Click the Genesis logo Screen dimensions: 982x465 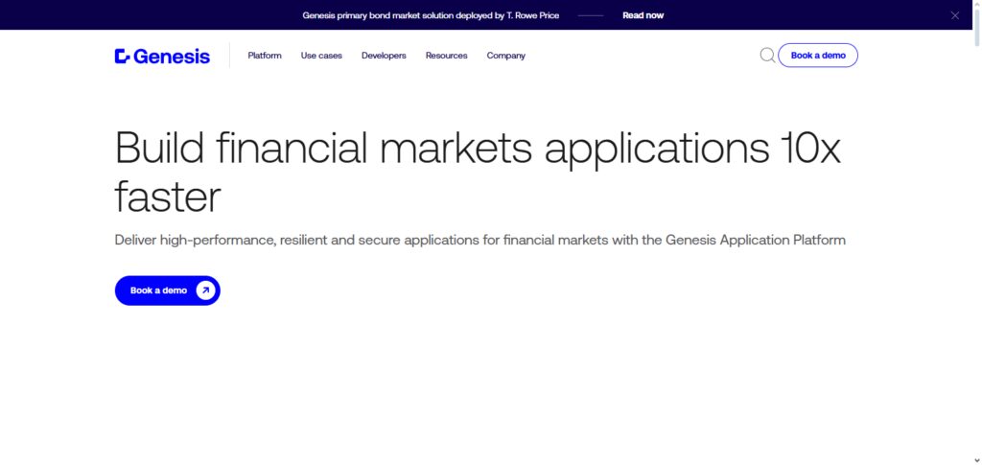[x=162, y=57]
